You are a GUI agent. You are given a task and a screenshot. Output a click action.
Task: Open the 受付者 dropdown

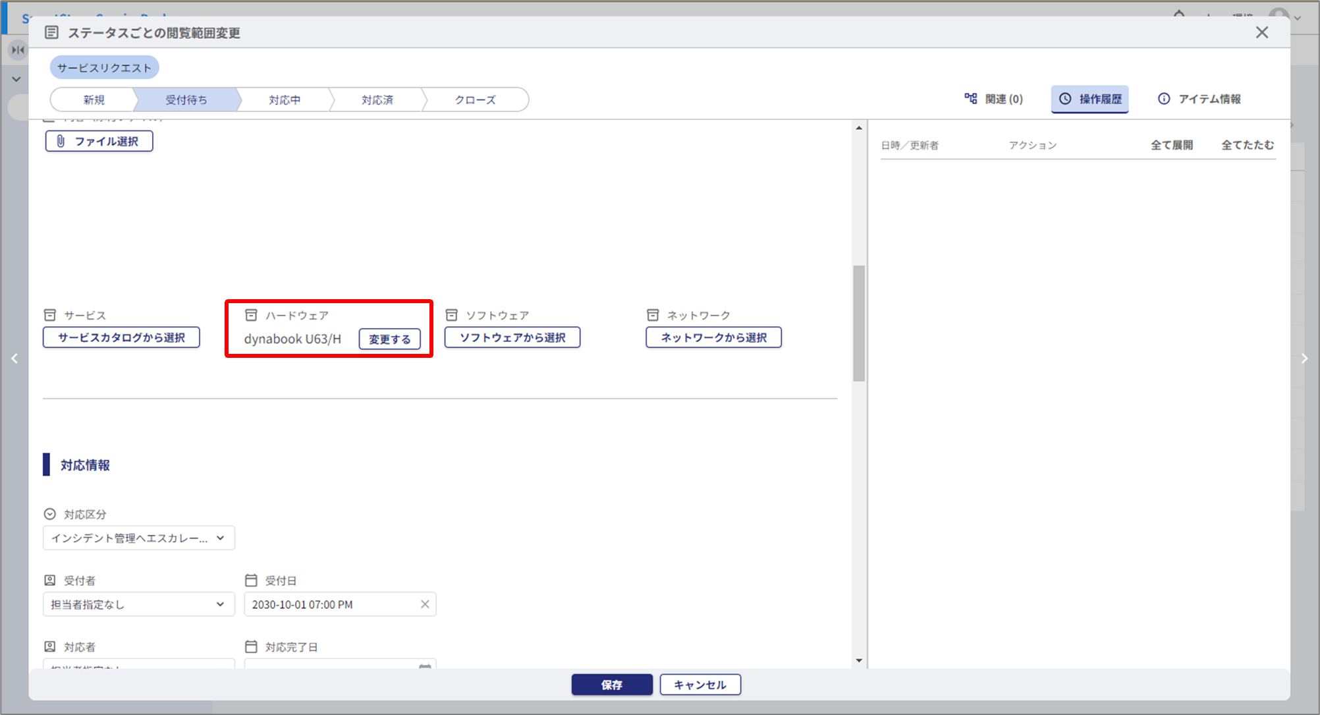click(138, 604)
